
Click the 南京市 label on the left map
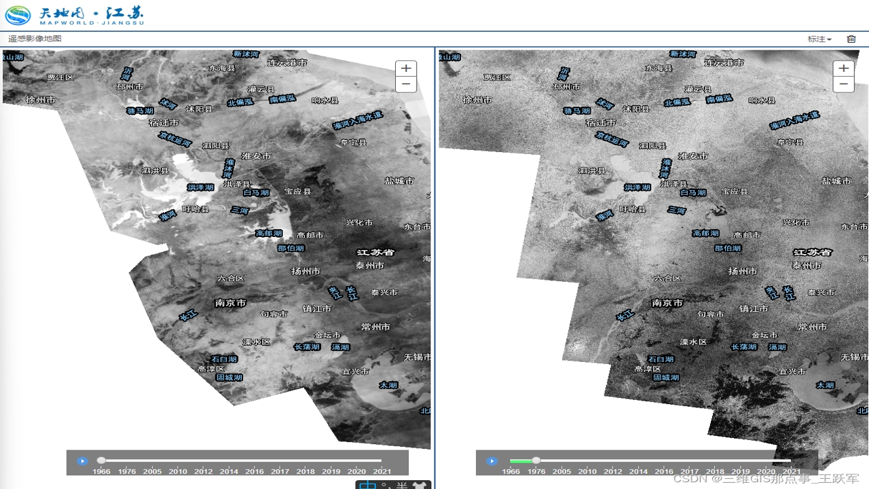(231, 303)
